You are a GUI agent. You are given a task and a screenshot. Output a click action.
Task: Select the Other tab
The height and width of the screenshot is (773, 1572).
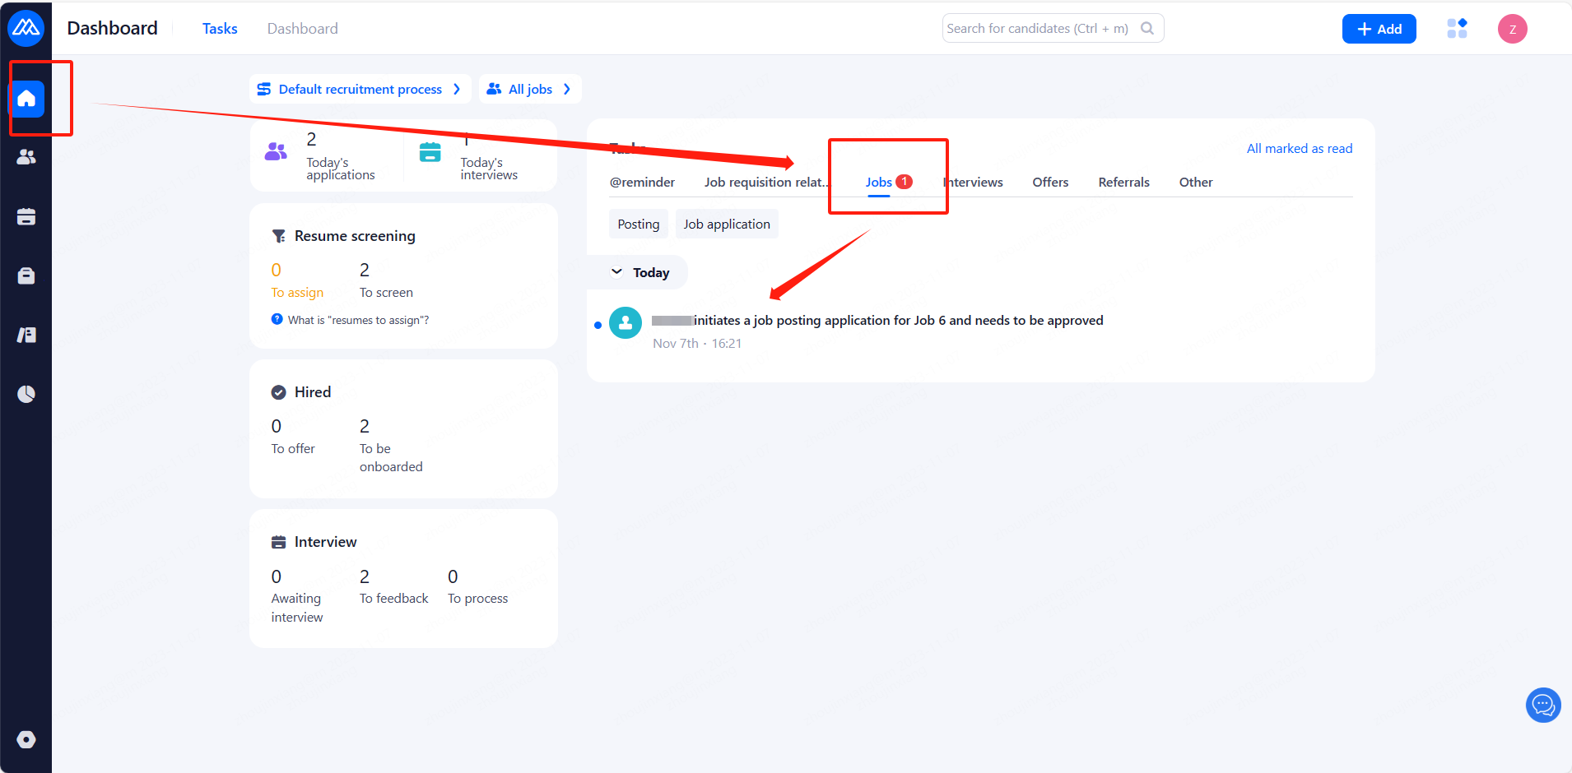pos(1196,183)
